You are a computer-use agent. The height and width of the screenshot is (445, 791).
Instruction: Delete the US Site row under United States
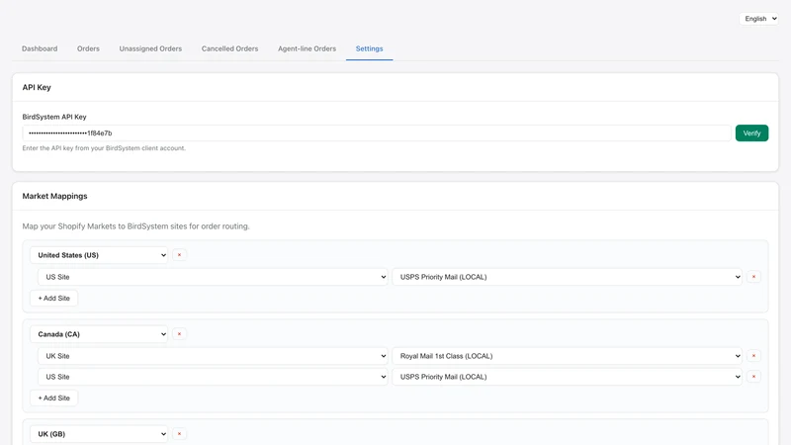pyautogui.click(x=753, y=277)
